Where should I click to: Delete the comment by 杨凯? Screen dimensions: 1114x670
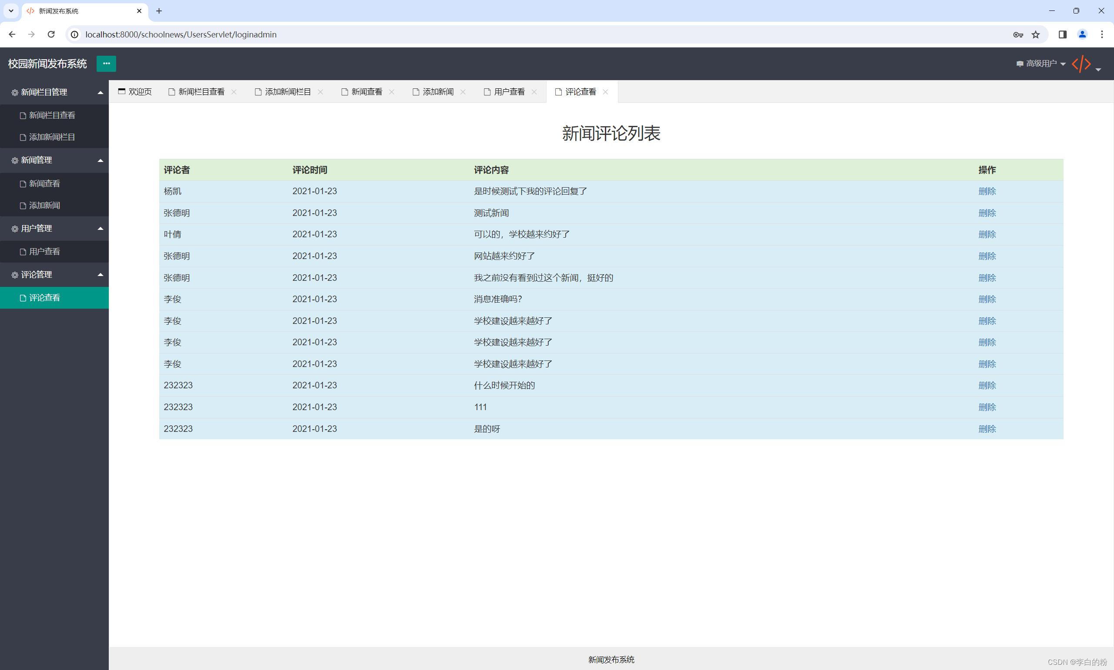coord(987,192)
